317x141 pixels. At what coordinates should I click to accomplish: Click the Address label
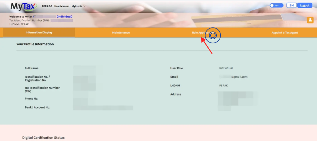coord(176,94)
